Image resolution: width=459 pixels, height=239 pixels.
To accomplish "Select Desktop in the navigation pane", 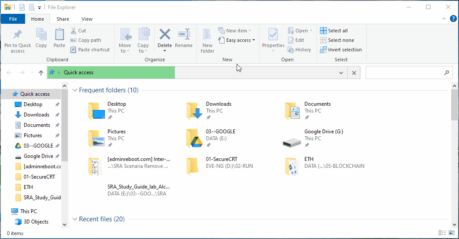I will 33,104.
